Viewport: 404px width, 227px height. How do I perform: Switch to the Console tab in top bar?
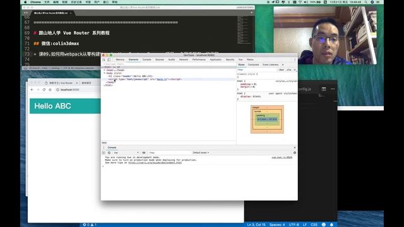tap(147, 59)
